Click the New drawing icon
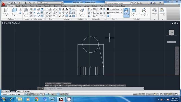The height and width of the screenshot is (102, 181). (x=9, y=3)
